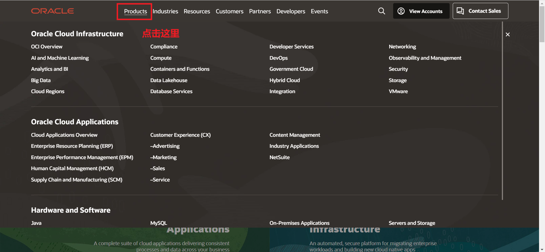Select Enterprise Resource Planning (ERP)

[72, 146]
